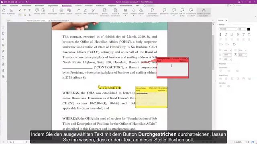This screenshot has width=257, height=144.
Task: Click the ribbon search field
Action: pyautogui.click(x=149, y=6)
